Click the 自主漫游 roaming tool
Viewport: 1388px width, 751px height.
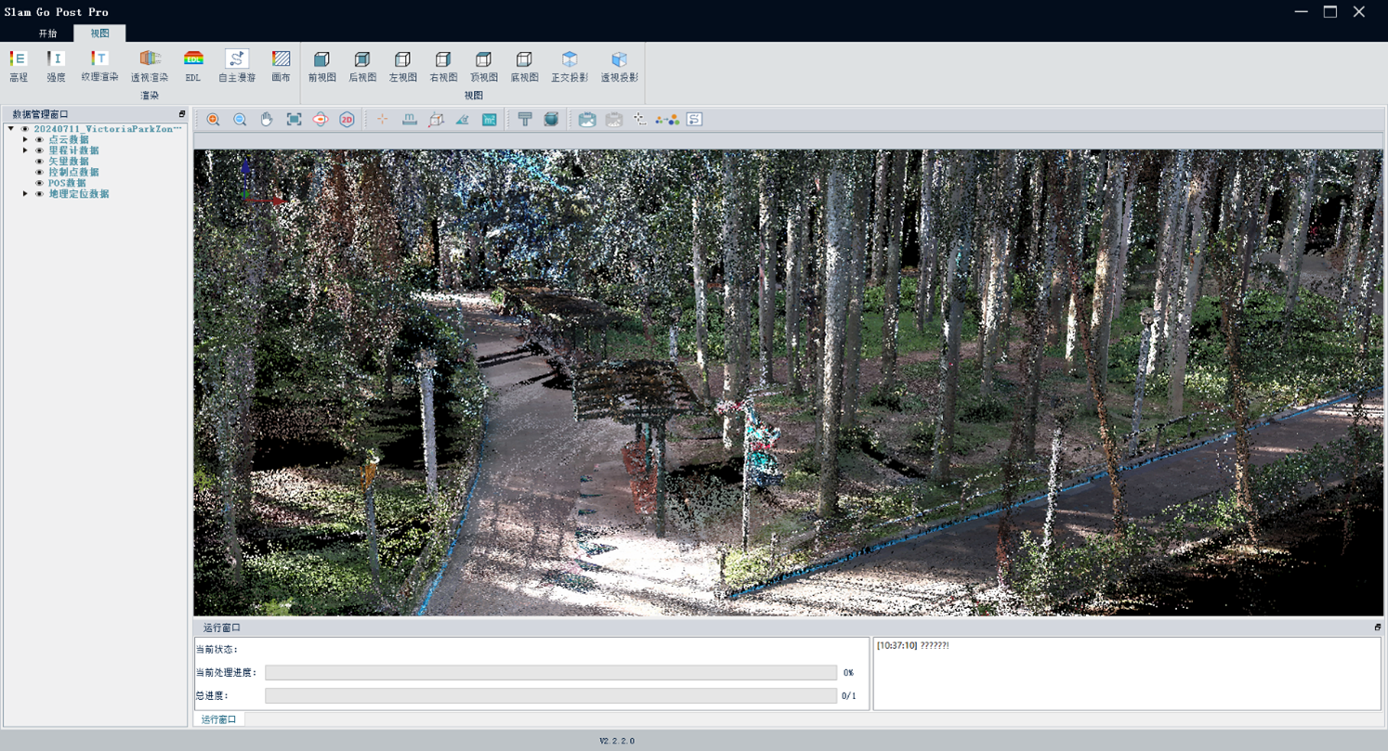pos(237,59)
